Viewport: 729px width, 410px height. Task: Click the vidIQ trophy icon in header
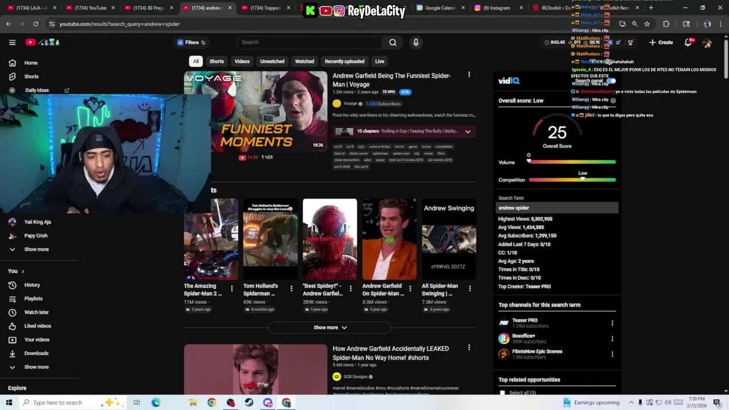[x=630, y=43]
